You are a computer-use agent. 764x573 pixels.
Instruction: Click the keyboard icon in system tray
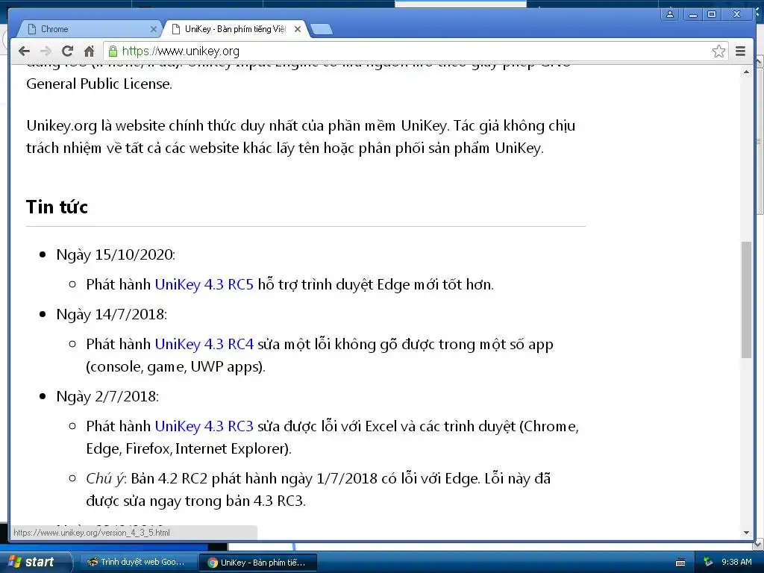680,563
